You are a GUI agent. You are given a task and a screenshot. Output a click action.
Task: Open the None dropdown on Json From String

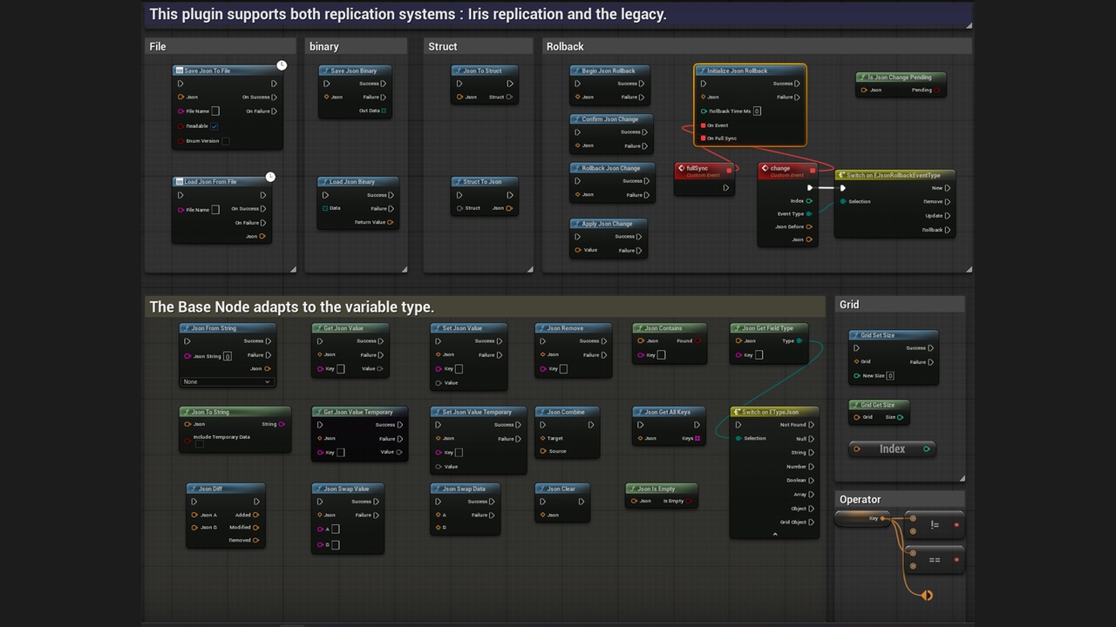[227, 381]
